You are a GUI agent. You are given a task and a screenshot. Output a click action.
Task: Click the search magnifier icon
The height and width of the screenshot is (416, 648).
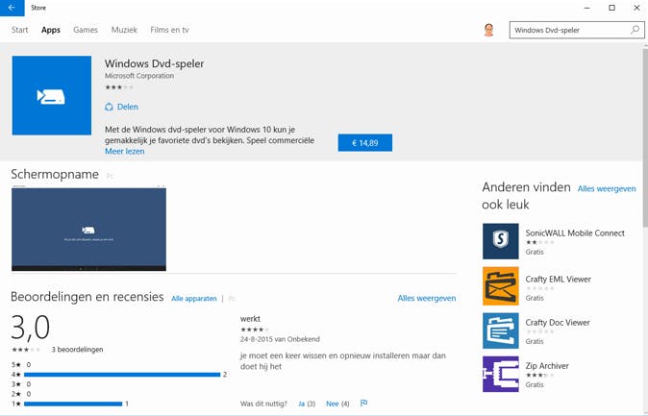[635, 30]
